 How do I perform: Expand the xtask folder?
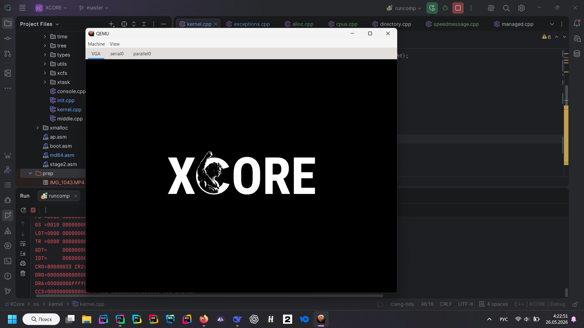pyautogui.click(x=45, y=82)
